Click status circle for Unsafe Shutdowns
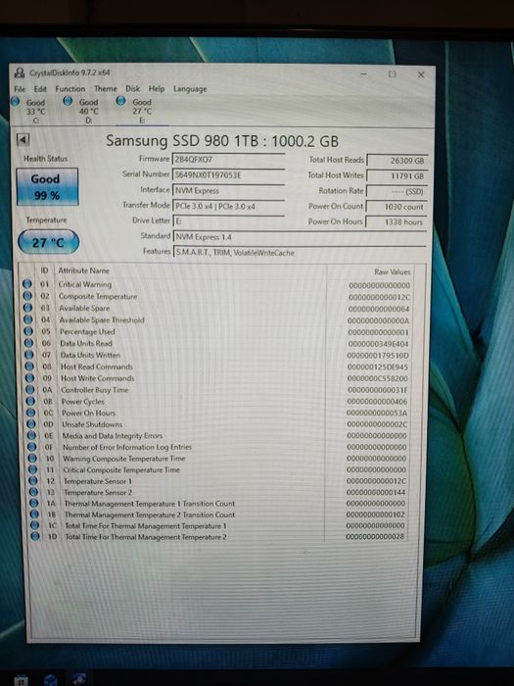514x686 pixels. pos(31,424)
